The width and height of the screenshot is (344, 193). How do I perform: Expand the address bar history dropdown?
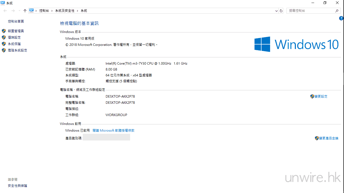tap(277, 11)
